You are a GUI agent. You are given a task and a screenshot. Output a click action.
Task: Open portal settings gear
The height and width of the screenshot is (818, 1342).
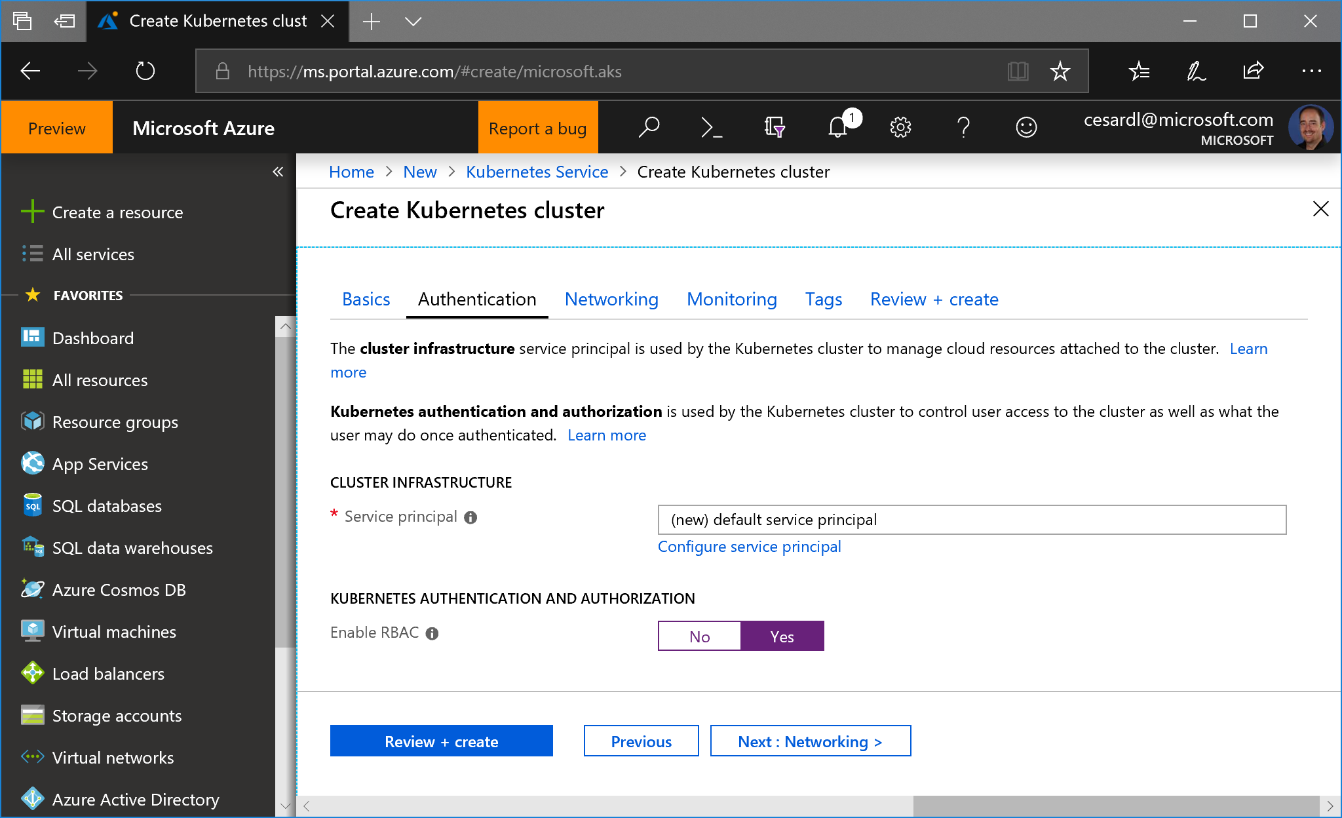pyautogui.click(x=900, y=127)
